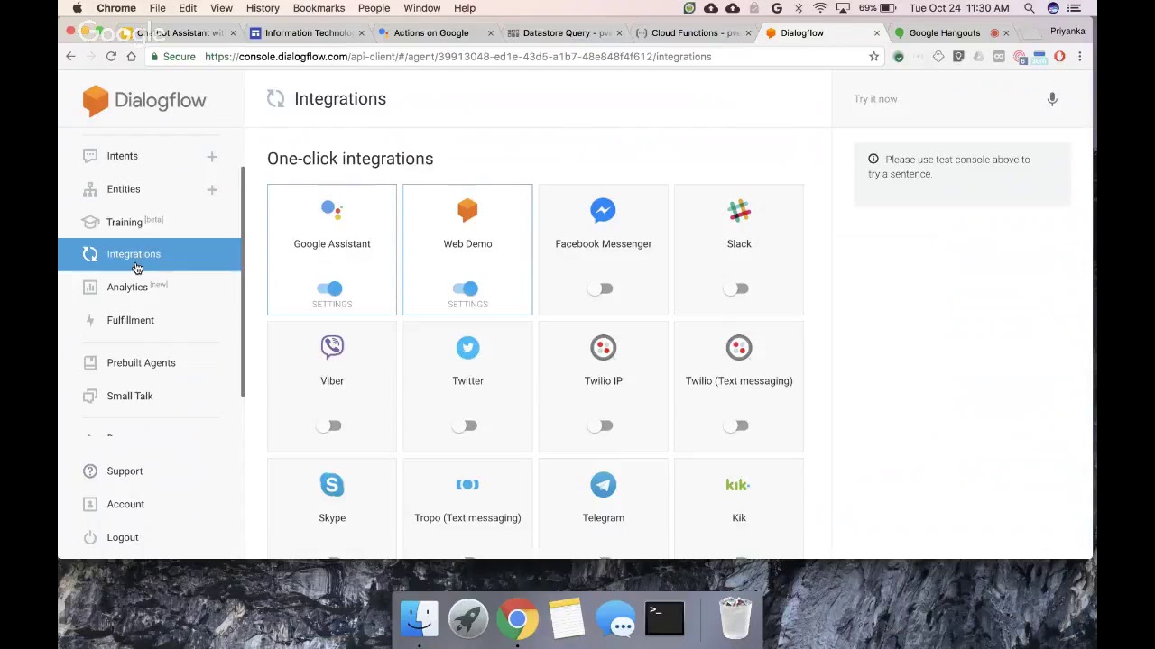
Task: Select the Twilio text messaging icon
Action: click(x=739, y=347)
